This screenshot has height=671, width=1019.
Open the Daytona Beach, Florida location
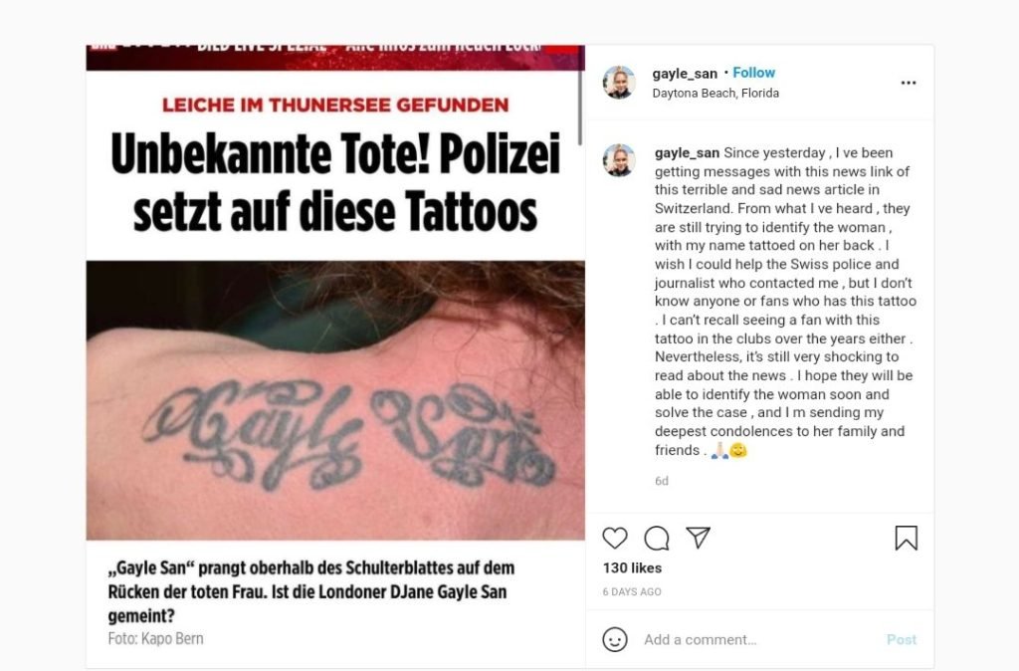[x=715, y=93]
